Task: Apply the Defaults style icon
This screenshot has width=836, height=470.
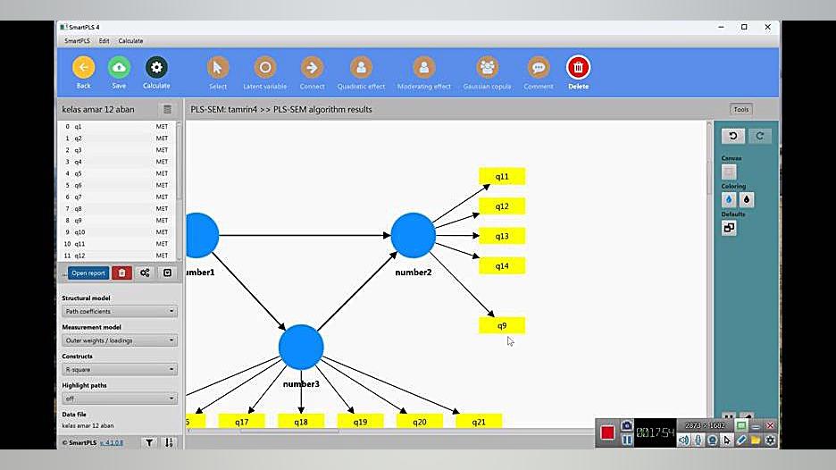Action: point(729,228)
